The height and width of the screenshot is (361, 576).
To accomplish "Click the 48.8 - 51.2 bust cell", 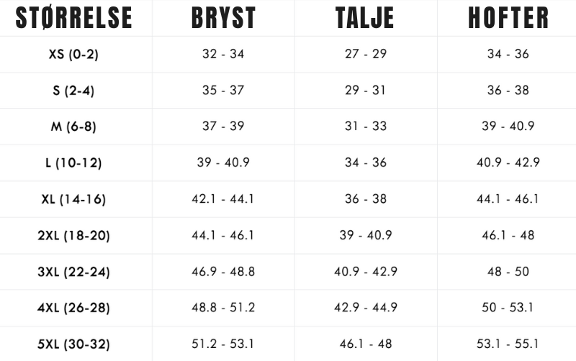I will [x=223, y=308].
